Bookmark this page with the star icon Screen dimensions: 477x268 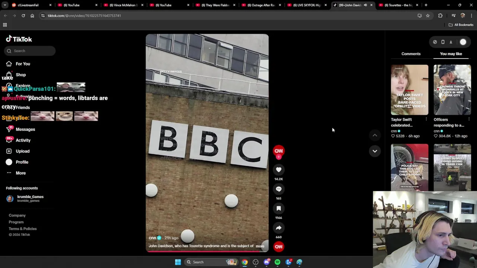pos(428,16)
